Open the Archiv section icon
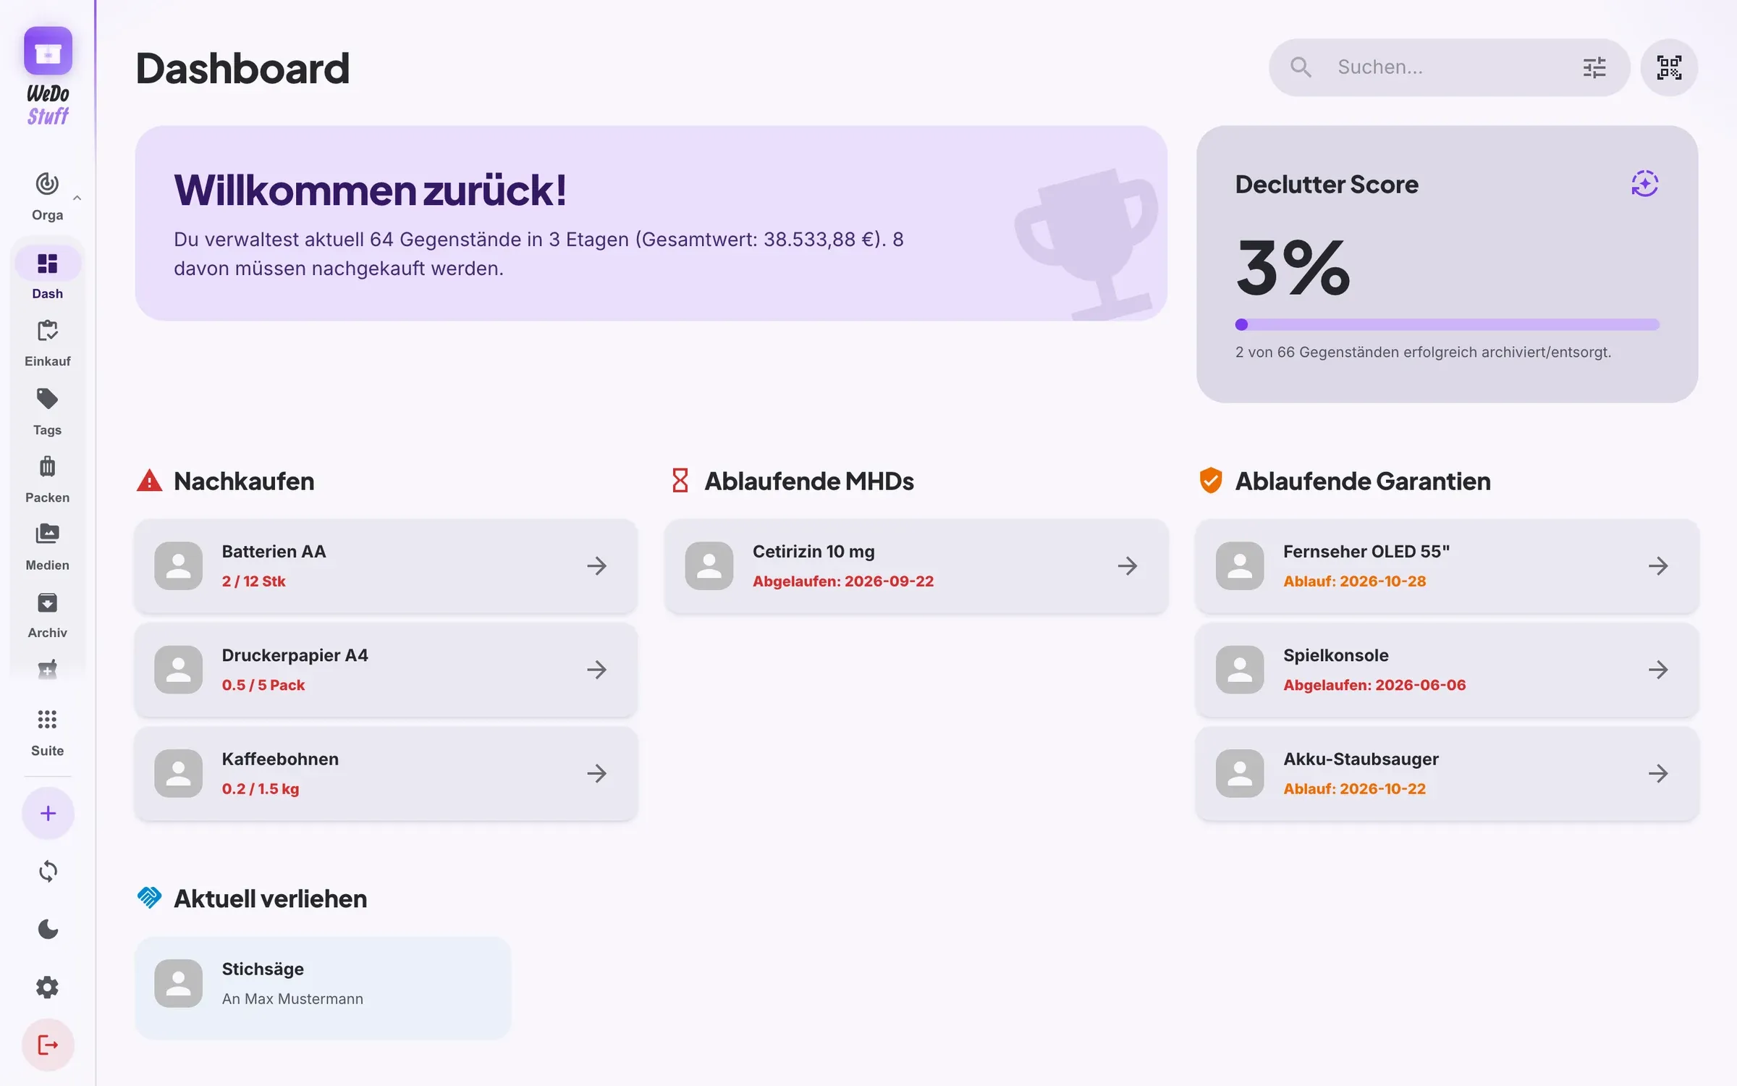This screenshot has height=1086, width=1737. (47, 602)
